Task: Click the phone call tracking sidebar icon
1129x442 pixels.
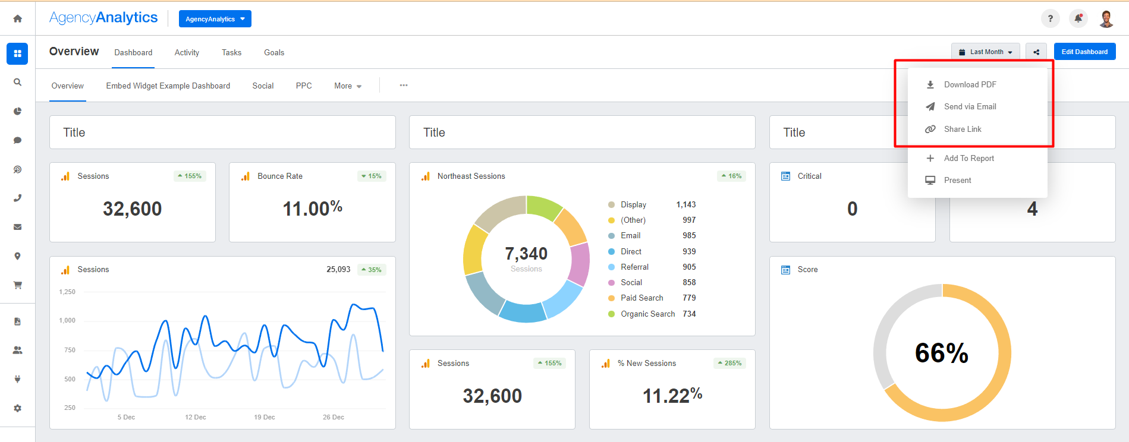Action: click(x=18, y=198)
